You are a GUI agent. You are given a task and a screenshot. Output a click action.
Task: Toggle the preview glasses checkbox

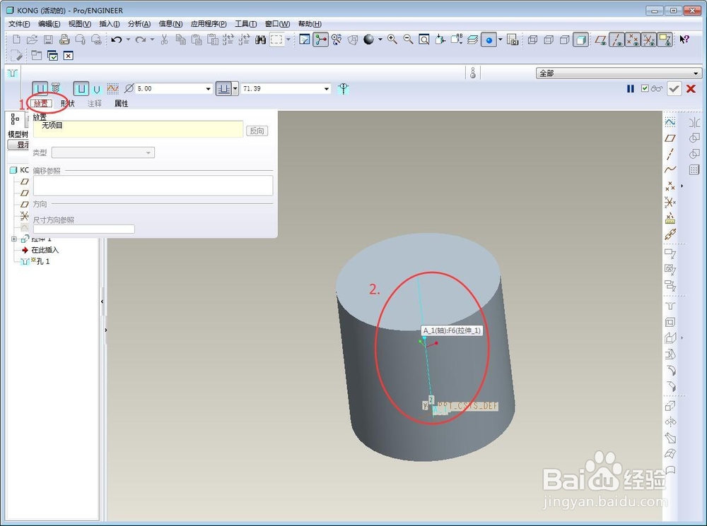(645, 88)
